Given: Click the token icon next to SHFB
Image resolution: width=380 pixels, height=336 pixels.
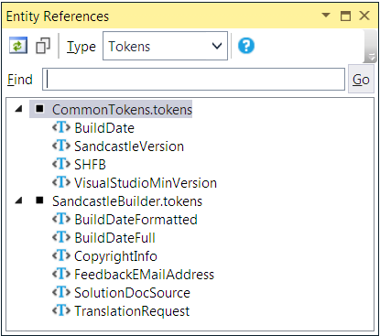Looking at the screenshot, I should click(x=61, y=164).
